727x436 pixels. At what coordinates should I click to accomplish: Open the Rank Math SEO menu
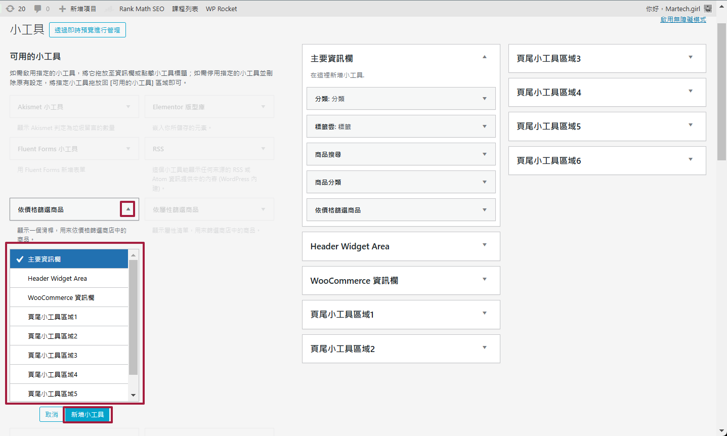click(x=142, y=8)
